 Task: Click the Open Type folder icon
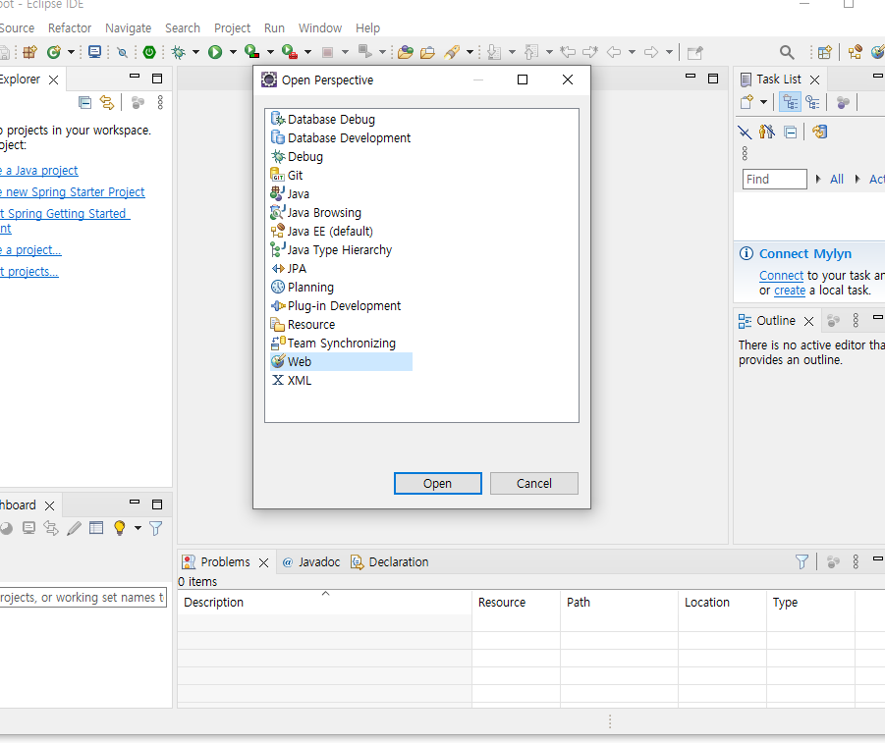(406, 52)
